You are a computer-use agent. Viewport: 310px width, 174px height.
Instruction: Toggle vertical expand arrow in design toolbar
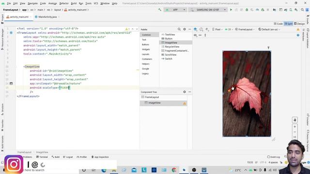205,35
